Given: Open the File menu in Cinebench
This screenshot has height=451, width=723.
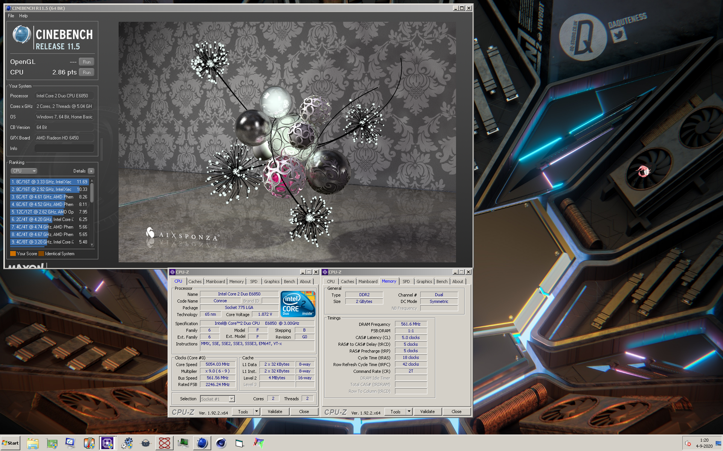Looking at the screenshot, I should coord(11,16).
